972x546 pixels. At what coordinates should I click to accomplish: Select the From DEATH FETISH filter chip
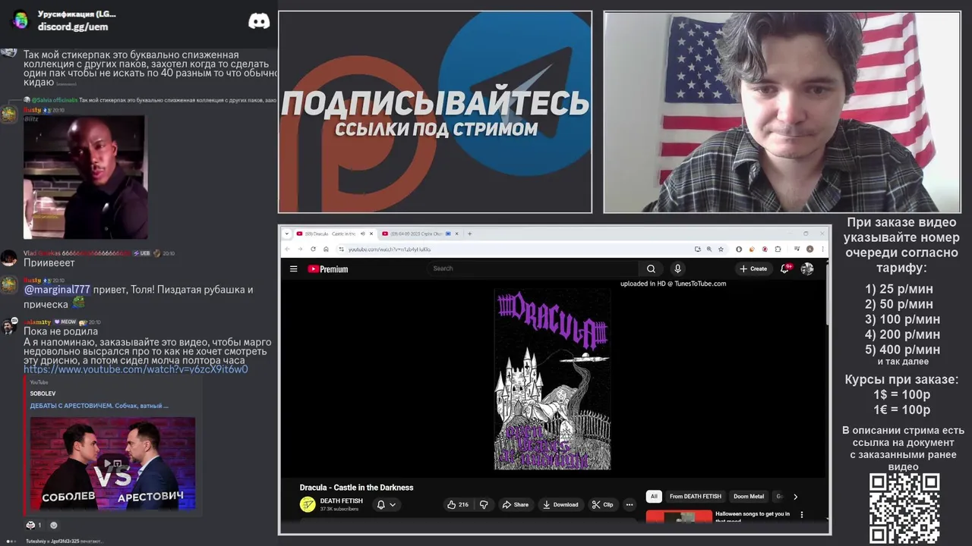click(696, 497)
